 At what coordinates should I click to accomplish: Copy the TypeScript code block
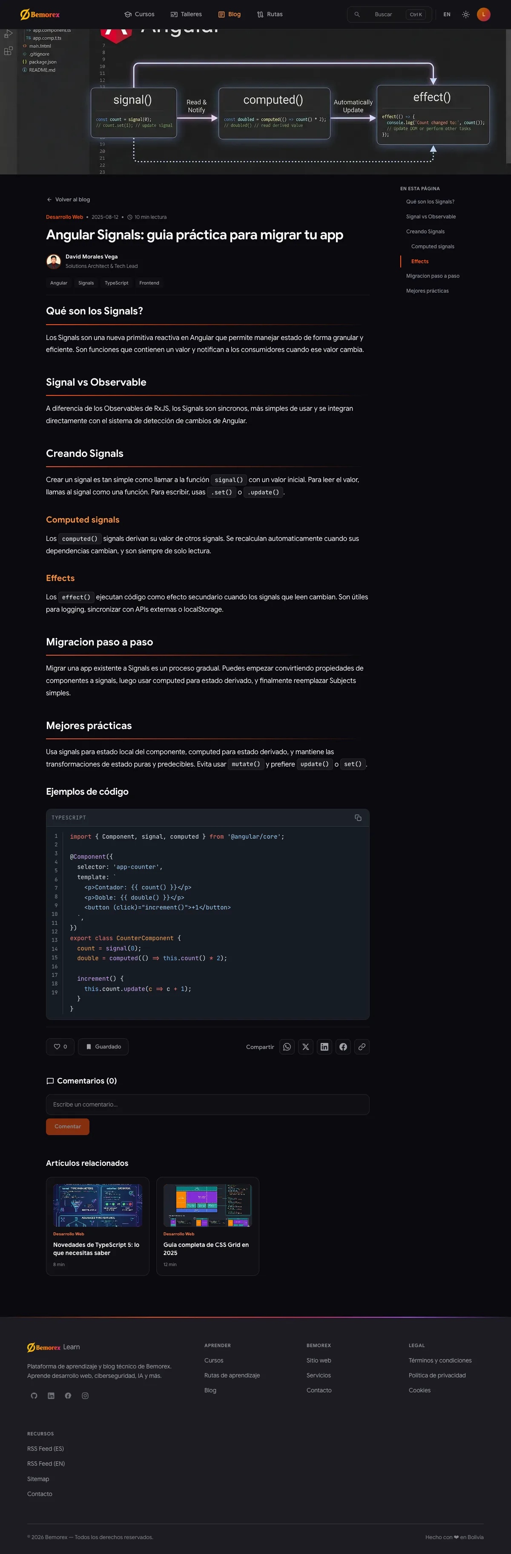(358, 817)
